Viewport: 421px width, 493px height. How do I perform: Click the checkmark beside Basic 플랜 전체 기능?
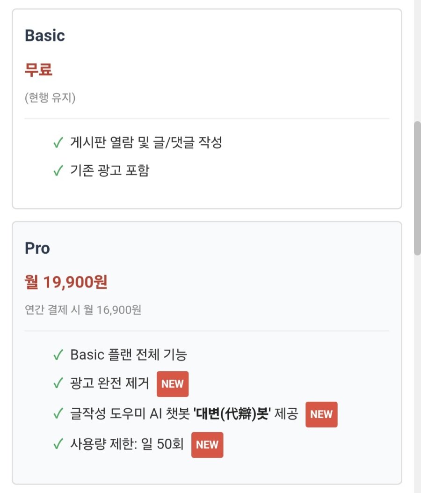coord(58,355)
